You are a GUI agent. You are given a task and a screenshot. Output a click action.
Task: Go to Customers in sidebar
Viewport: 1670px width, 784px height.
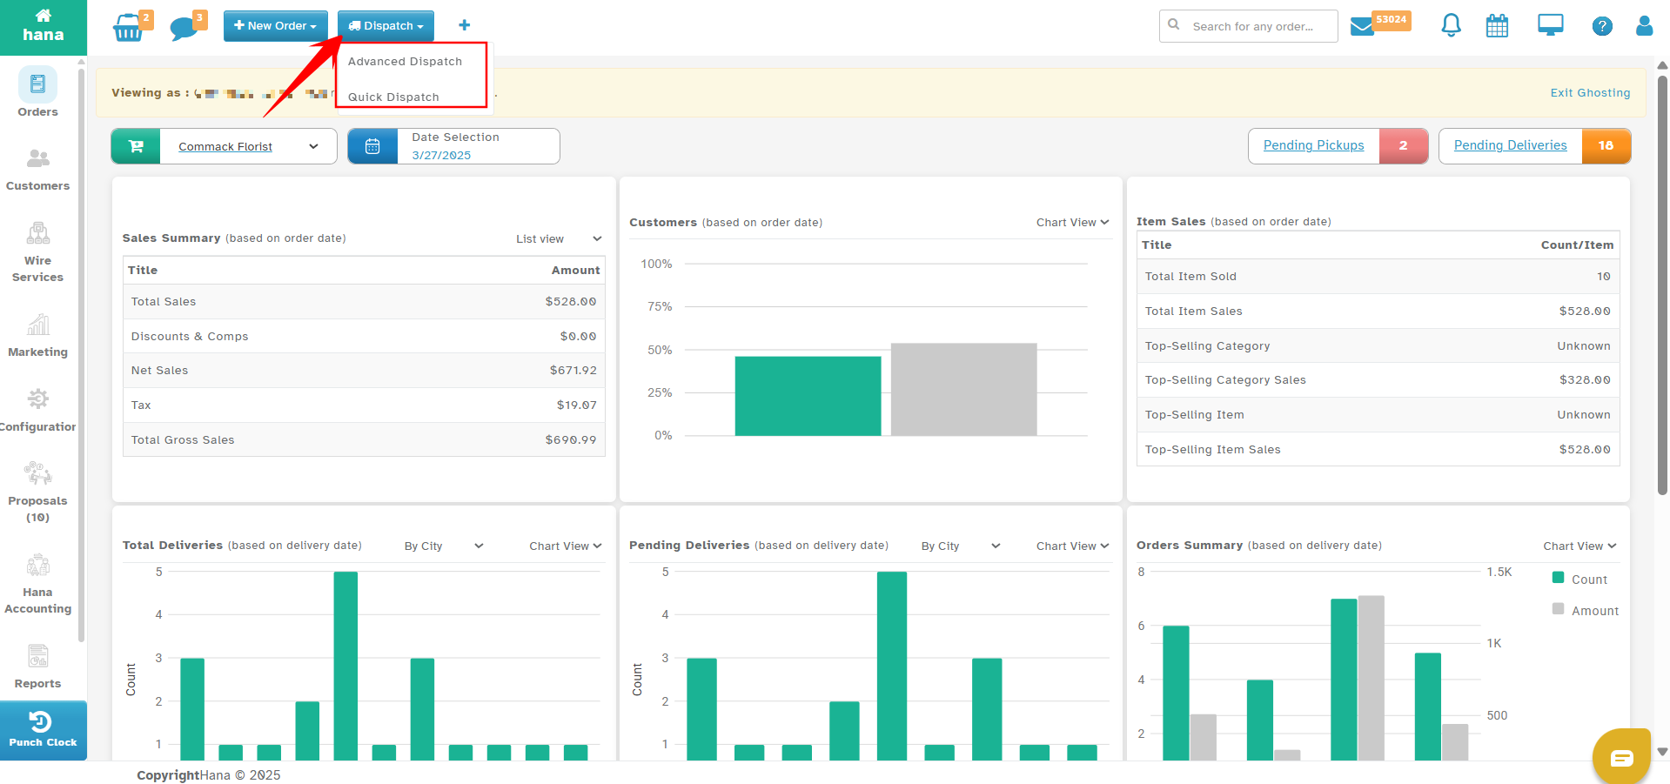tap(38, 170)
